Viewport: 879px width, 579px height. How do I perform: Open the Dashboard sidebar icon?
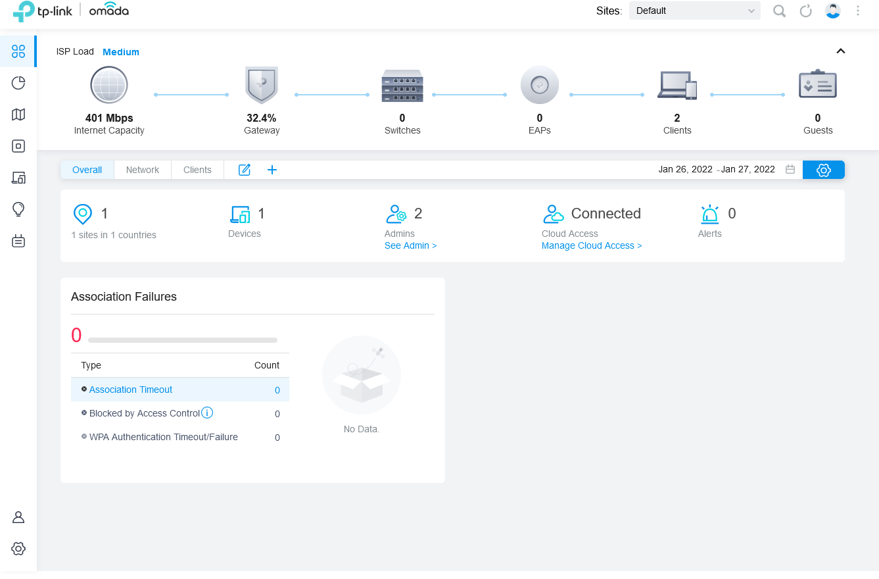pos(18,51)
